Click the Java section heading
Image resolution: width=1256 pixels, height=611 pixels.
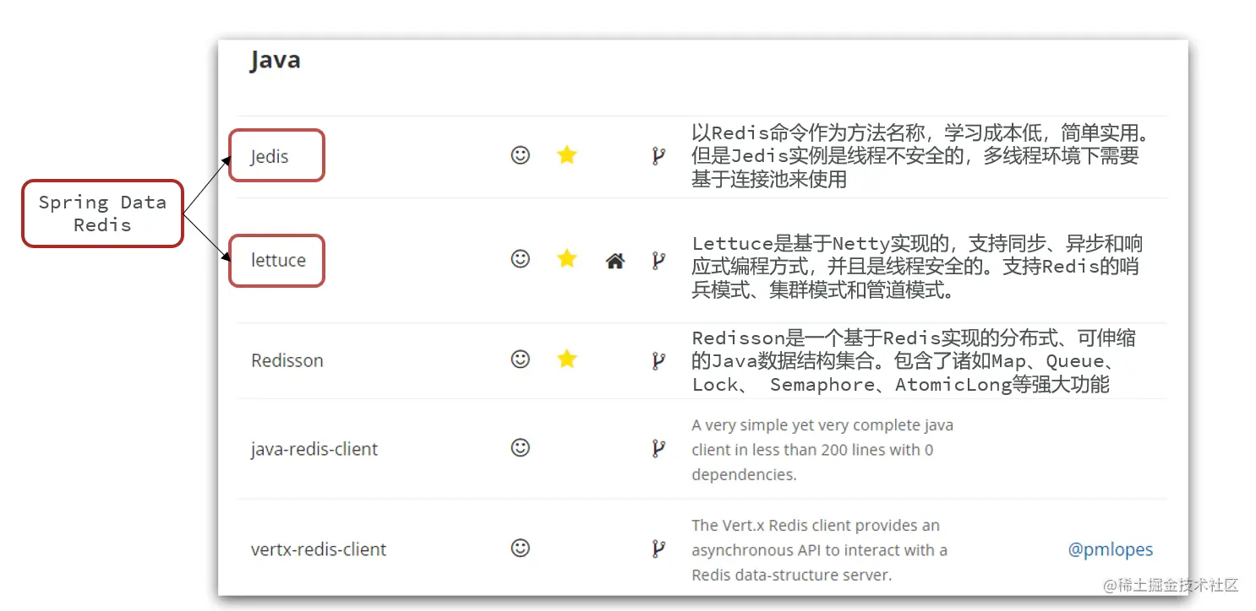(275, 61)
